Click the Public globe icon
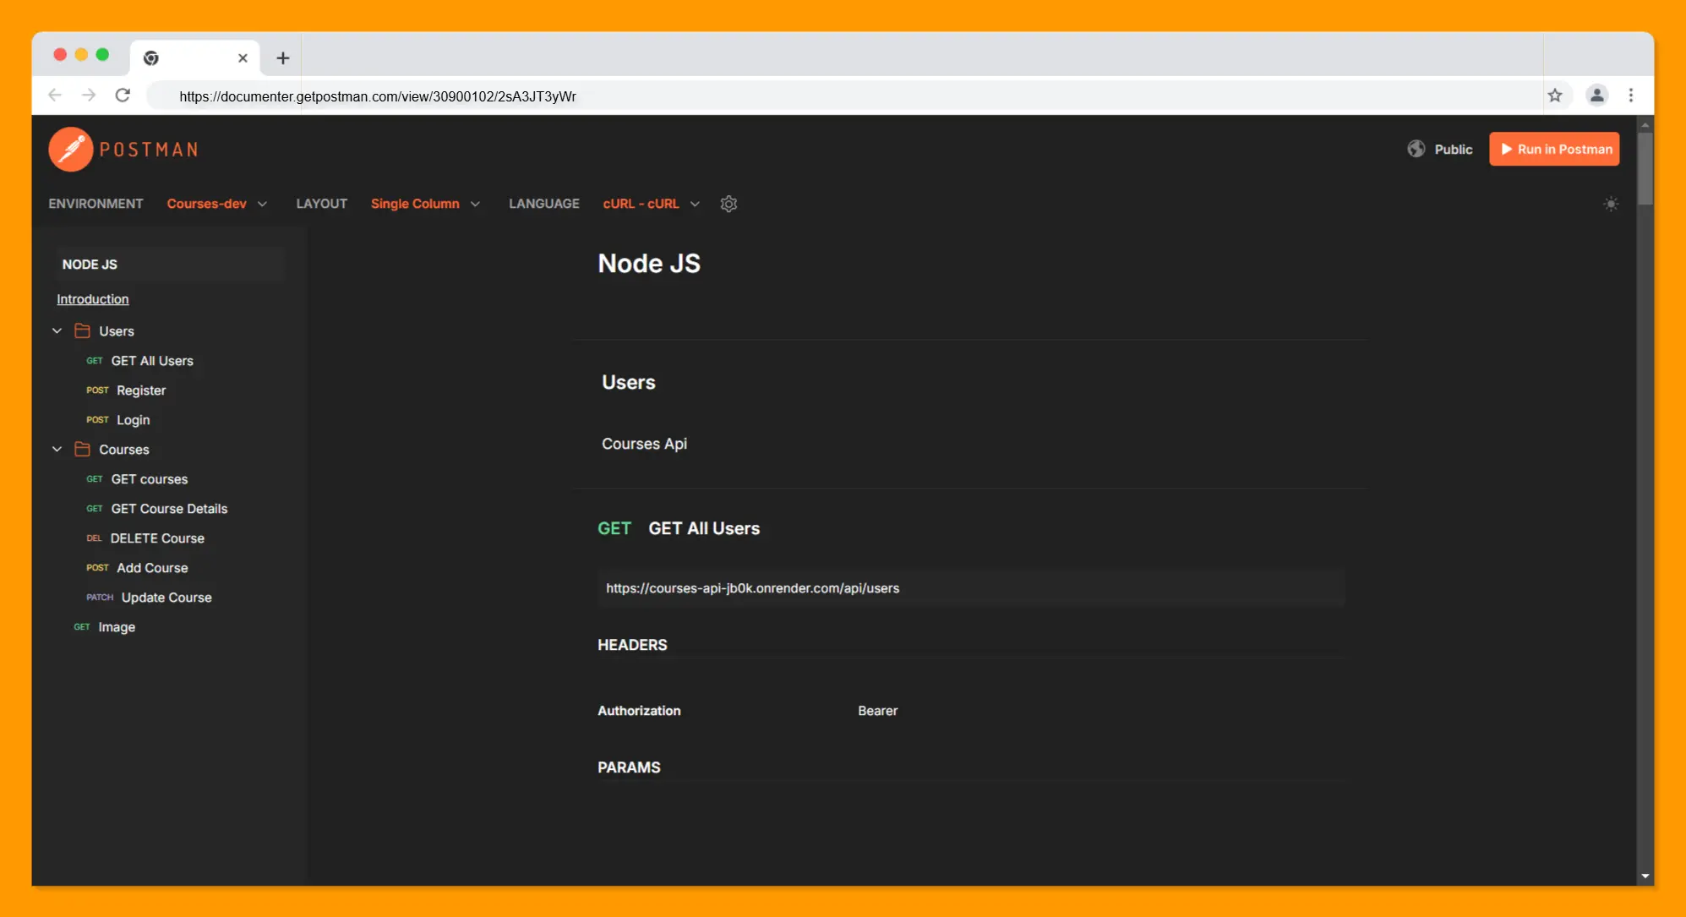This screenshot has height=917, width=1686. click(1416, 149)
